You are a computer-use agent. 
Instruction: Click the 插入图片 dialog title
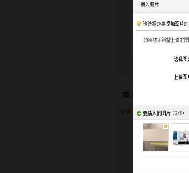coord(150,5)
